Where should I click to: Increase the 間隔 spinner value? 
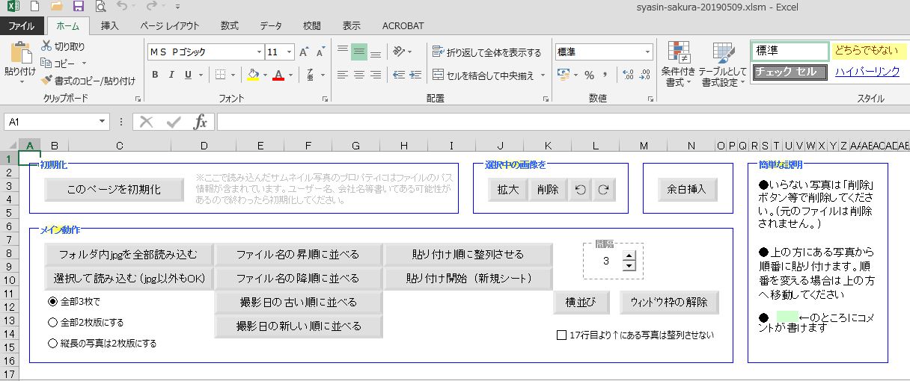629,256
